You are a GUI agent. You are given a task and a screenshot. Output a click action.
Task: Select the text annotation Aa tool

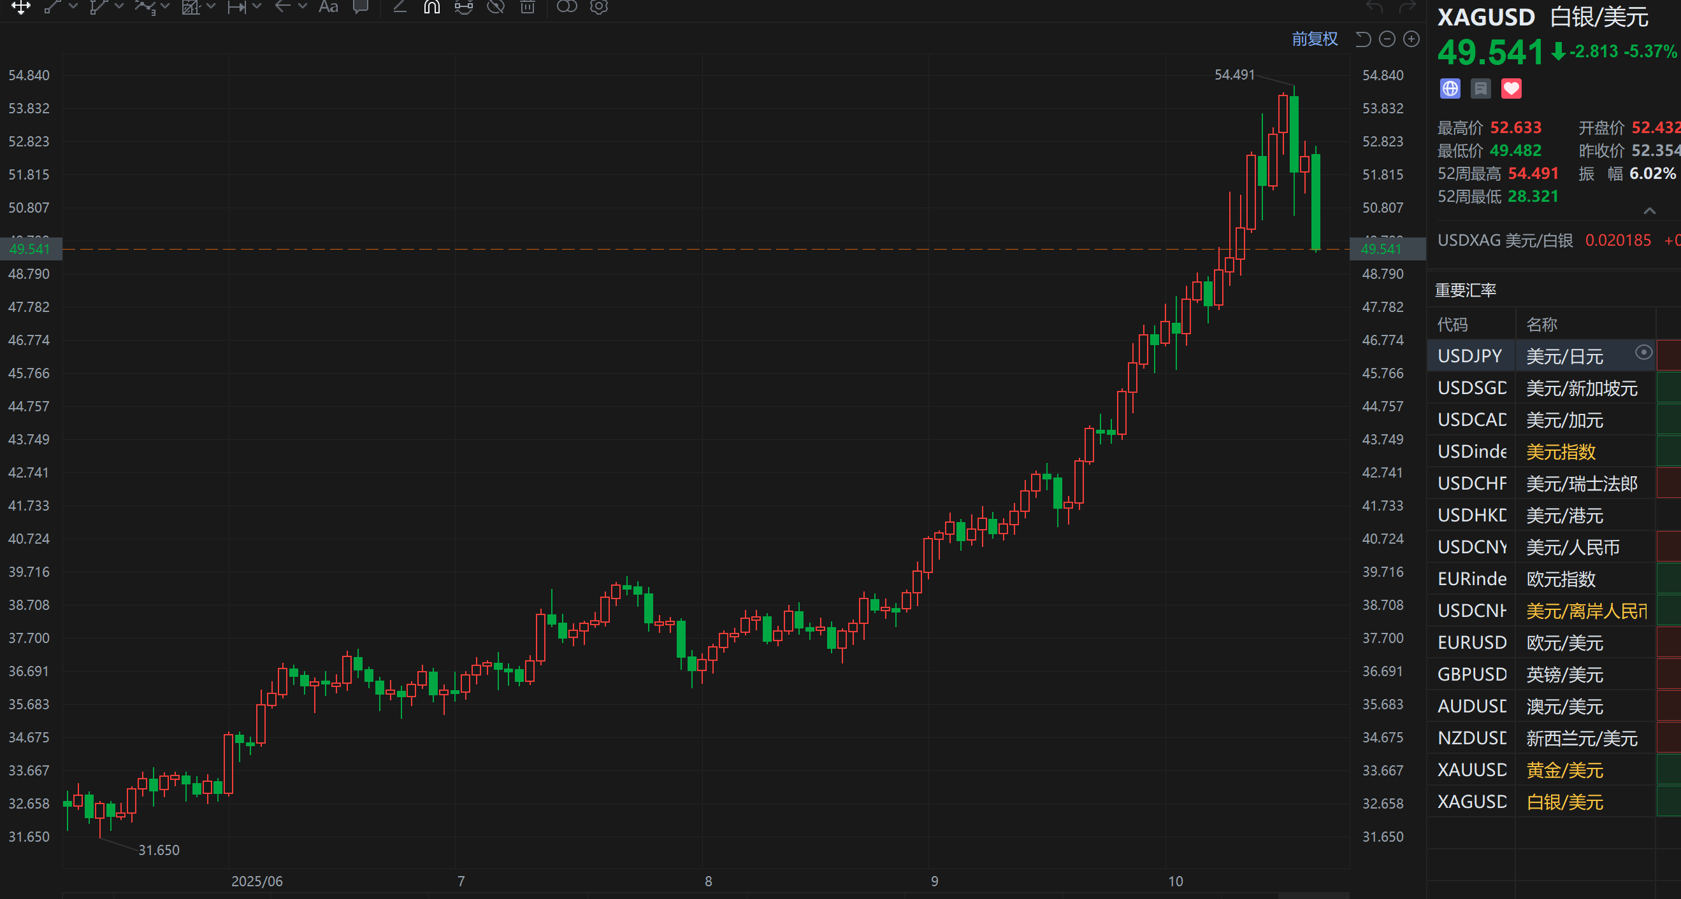(328, 7)
